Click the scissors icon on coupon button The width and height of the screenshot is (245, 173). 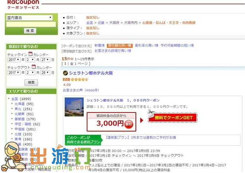(151, 112)
